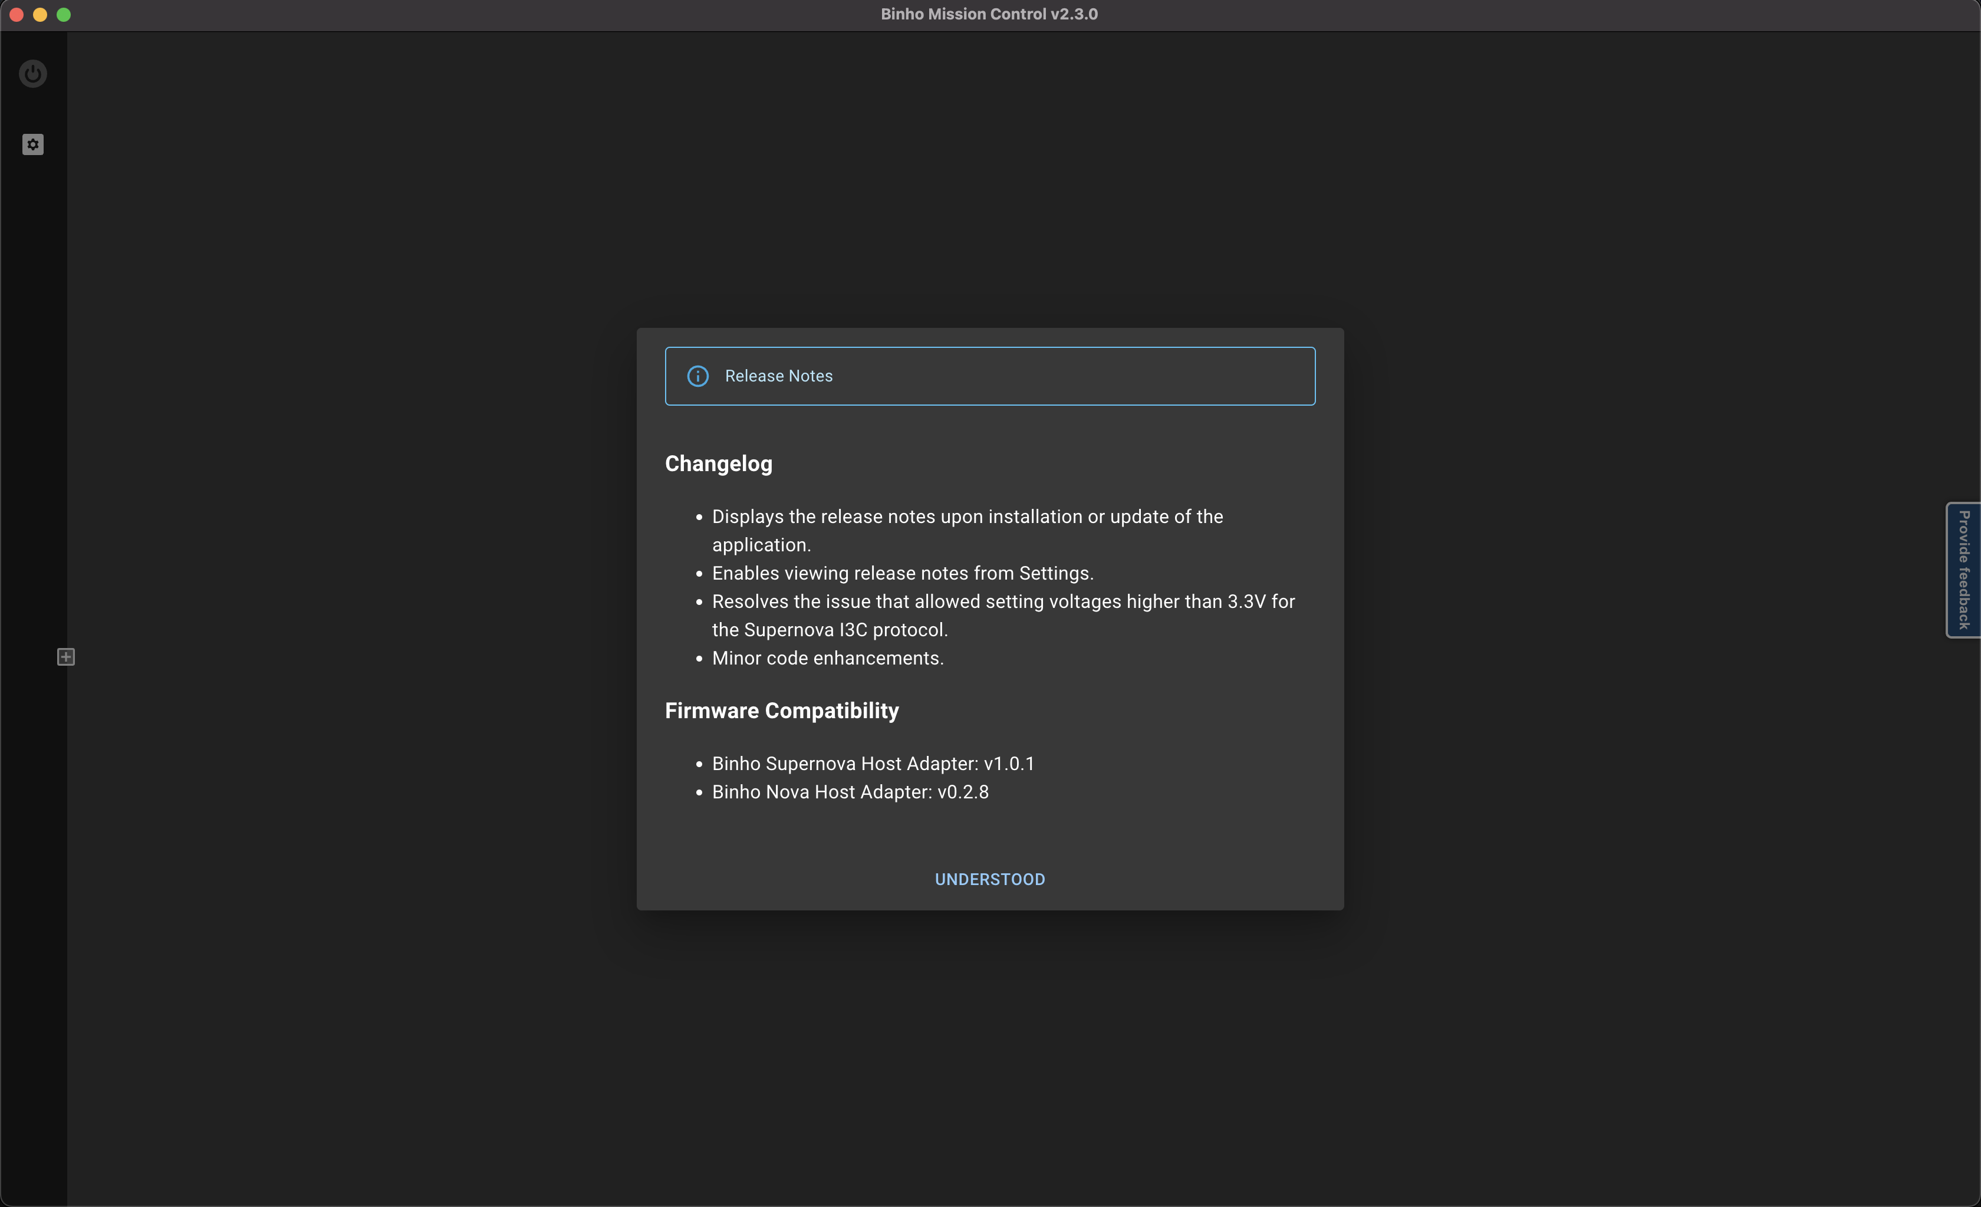Dismiss dialog with UNDERSTOOD button
Viewport: 1981px width, 1207px height.
tap(990, 879)
